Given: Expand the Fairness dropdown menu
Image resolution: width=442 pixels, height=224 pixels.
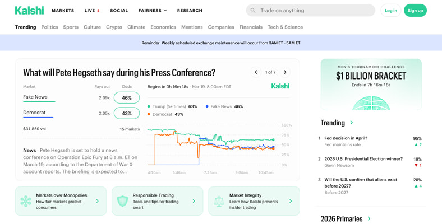Looking at the screenshot, I should point(153,10).
